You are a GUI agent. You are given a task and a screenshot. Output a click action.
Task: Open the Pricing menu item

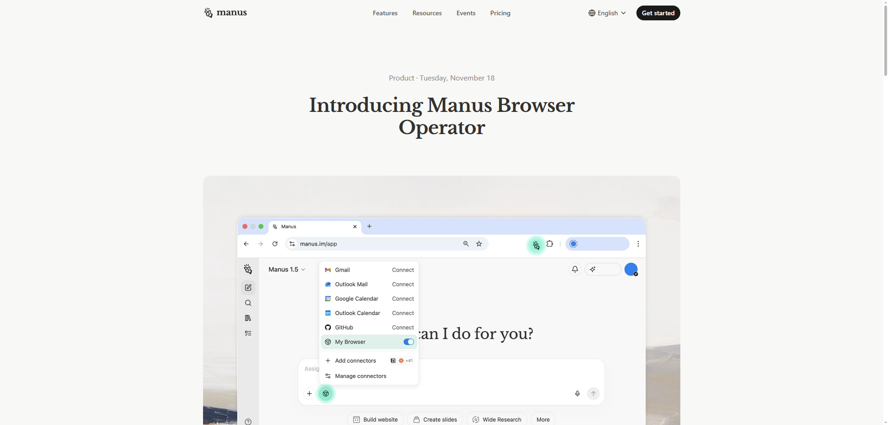pyautogui.click(x=500, y=13)
